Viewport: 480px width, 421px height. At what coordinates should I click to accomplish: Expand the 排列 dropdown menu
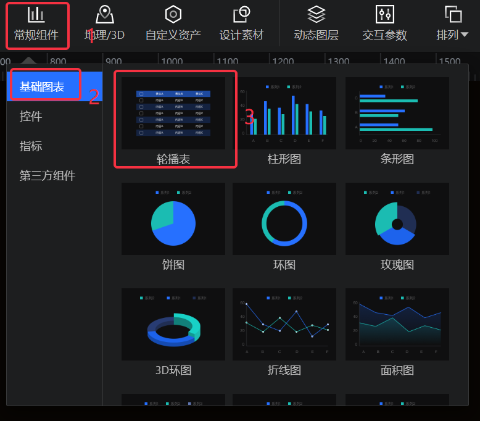[x=453, y=25]
